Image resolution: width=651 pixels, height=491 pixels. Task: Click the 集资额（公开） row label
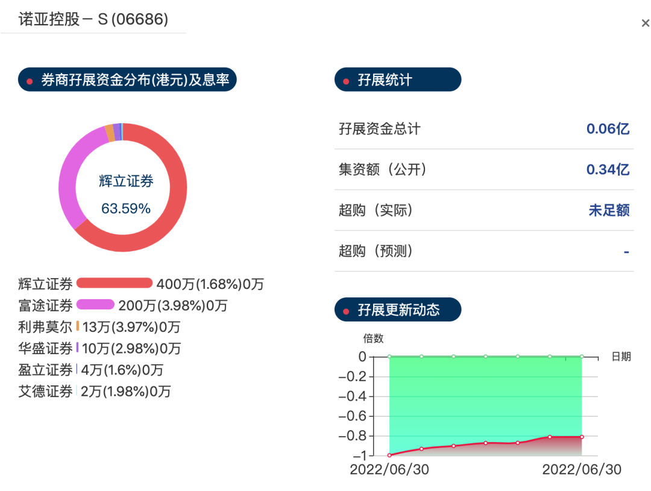coord(383,169)
